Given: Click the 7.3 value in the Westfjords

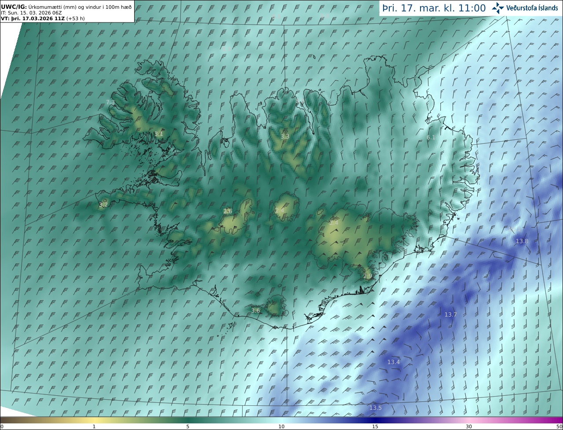Looking at the screenshot, I should 110,102.
